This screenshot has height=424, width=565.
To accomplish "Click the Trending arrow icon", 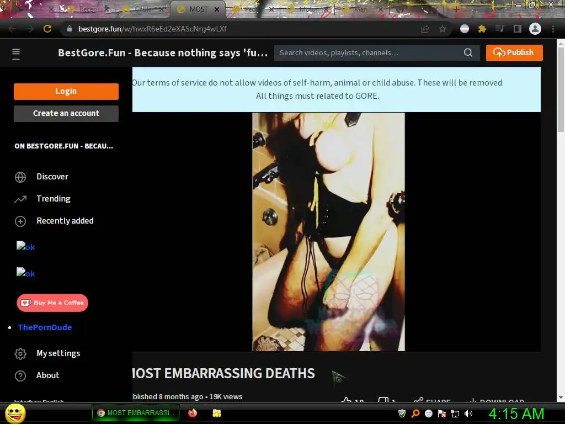I will click(x=20, y=199).
